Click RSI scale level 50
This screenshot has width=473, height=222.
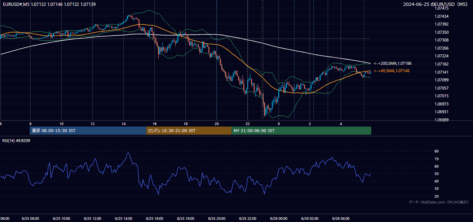pos(436,174)
